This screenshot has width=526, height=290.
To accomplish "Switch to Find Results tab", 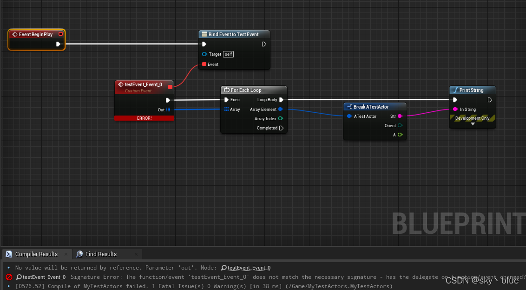I will click(x=101, y=254).
